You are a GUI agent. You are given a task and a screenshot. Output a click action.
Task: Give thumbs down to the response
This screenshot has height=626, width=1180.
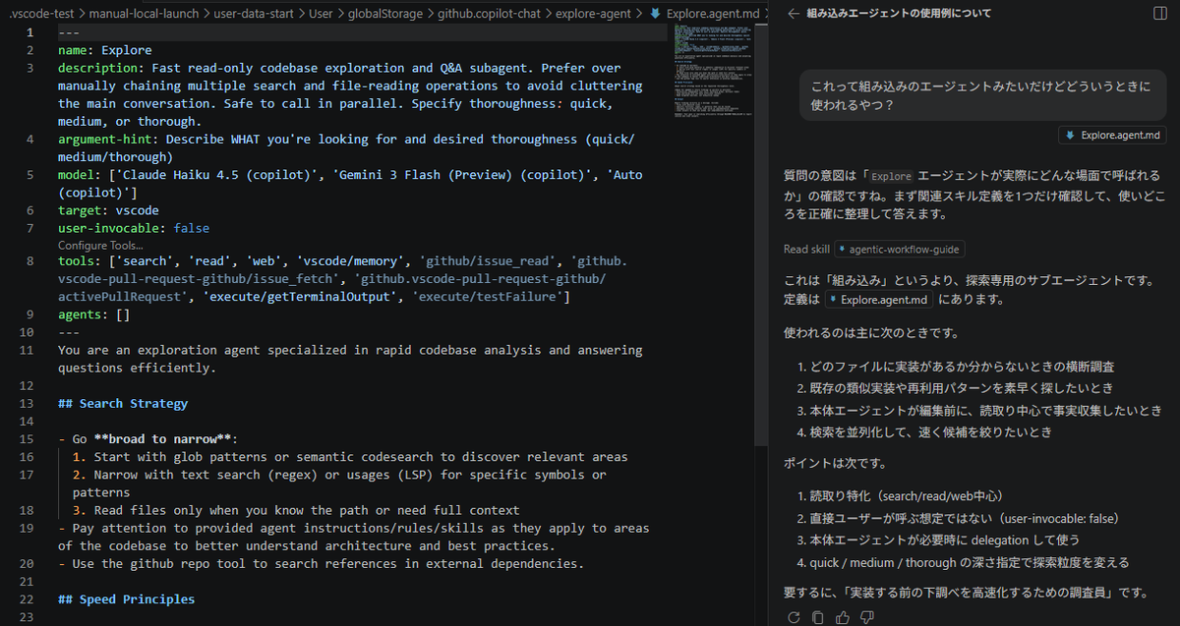[866, 617]
